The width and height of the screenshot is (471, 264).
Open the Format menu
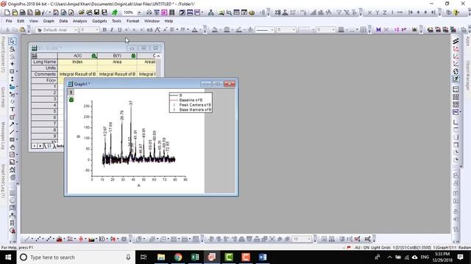pyautogui.click(x=132, y=21)
